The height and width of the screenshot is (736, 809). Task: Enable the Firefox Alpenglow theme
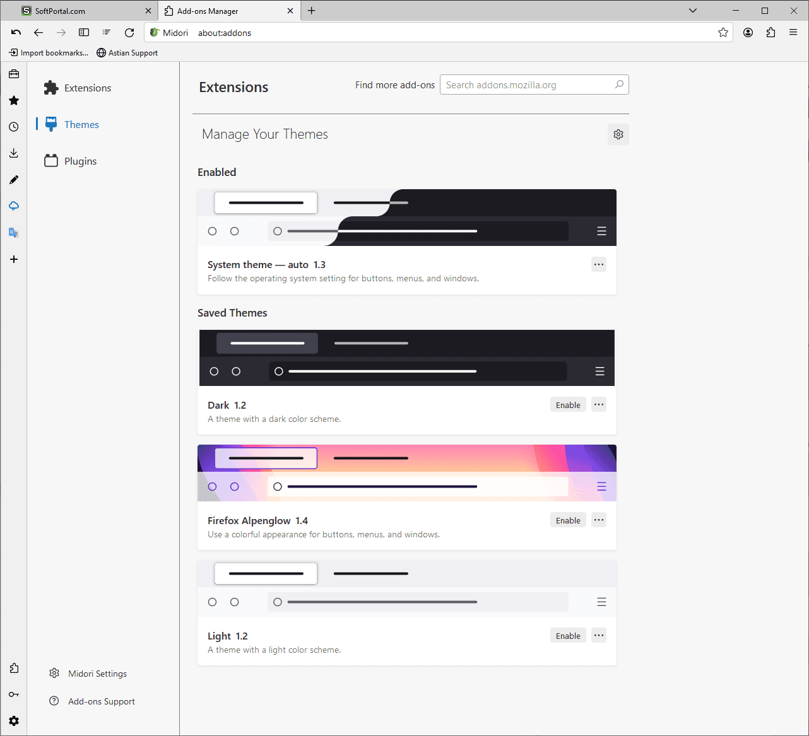(568, 520)
